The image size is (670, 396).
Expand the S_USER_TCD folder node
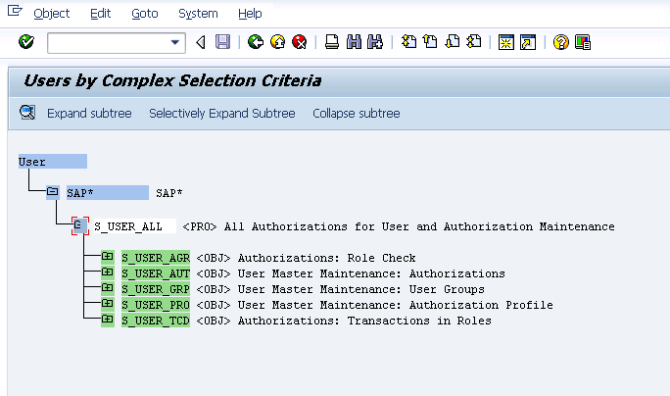tap(107, 321)
